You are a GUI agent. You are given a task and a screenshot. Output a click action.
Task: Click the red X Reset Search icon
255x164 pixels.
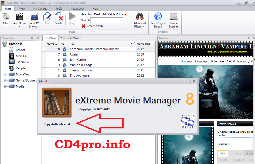tap(83, 26)
